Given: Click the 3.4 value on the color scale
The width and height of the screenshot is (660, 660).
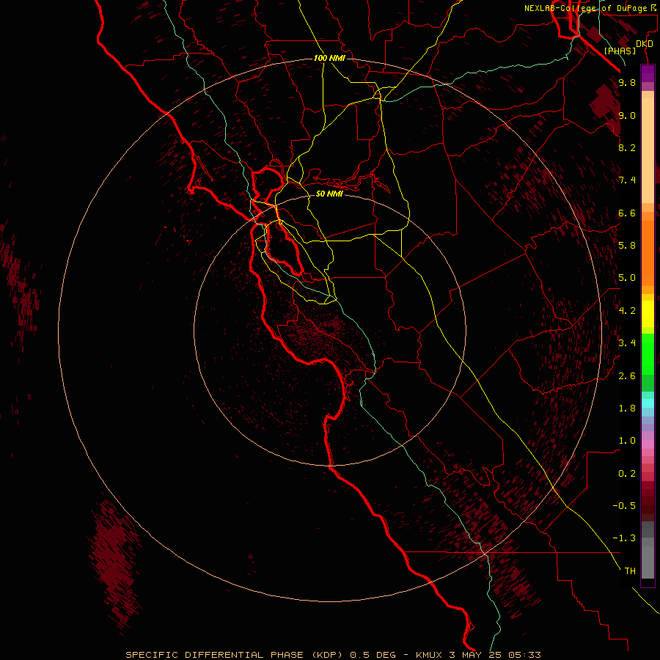Looking at the screenshot, I should (x=627, y=343).
